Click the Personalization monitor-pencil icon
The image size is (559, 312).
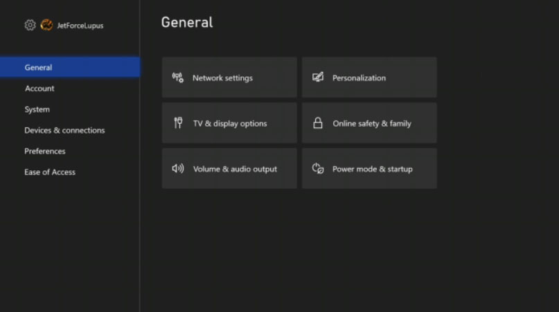click(318, 77)
